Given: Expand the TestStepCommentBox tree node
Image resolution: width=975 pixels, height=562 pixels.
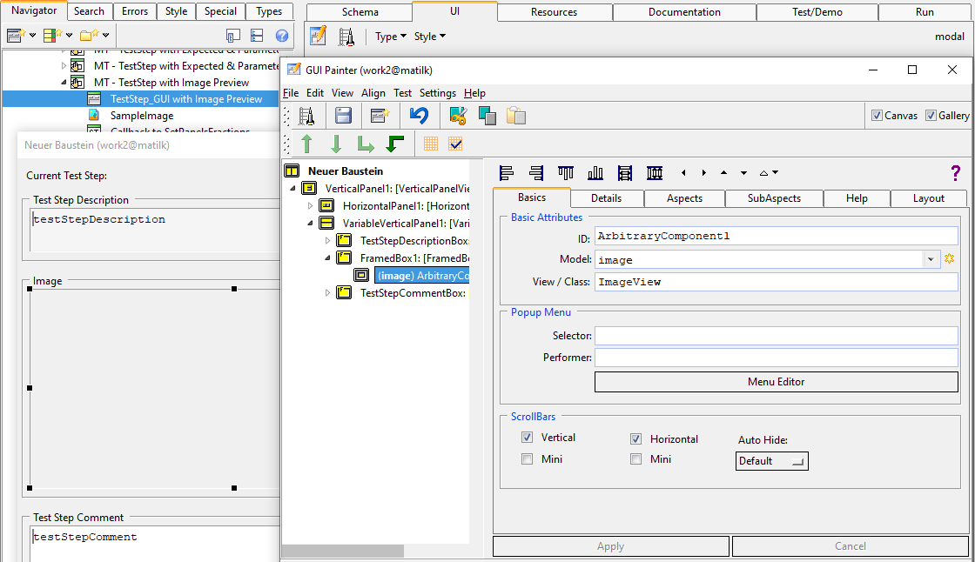Looking at the screenshot, I should (x=328, y=292).
